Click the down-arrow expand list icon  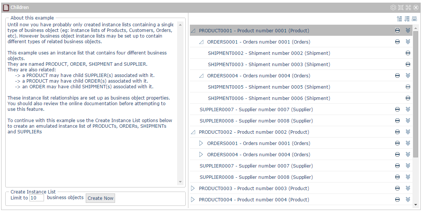[x=407, y=19]
